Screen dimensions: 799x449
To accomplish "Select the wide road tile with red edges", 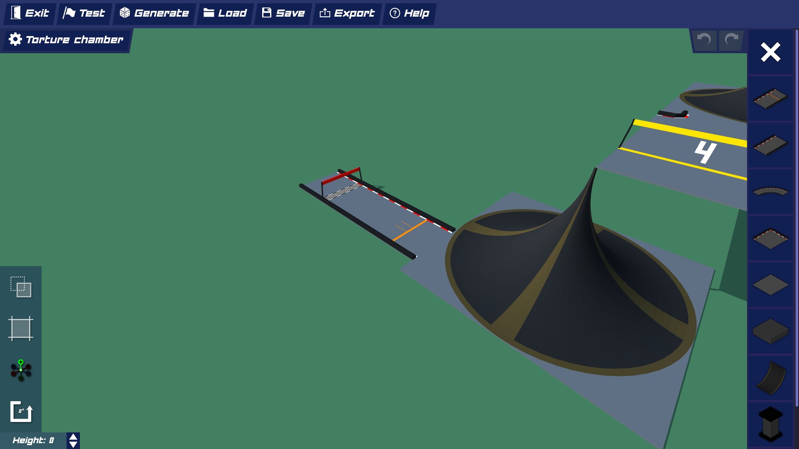I will point(770,238).
